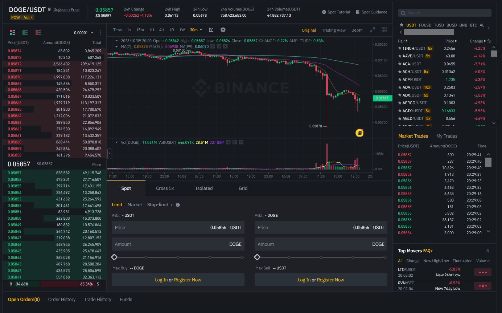Switch to Cross 5x tab
The image size is (502, 313).
(165, 188)
